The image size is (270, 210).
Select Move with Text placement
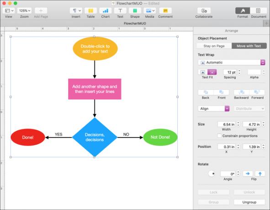(249, 46)
